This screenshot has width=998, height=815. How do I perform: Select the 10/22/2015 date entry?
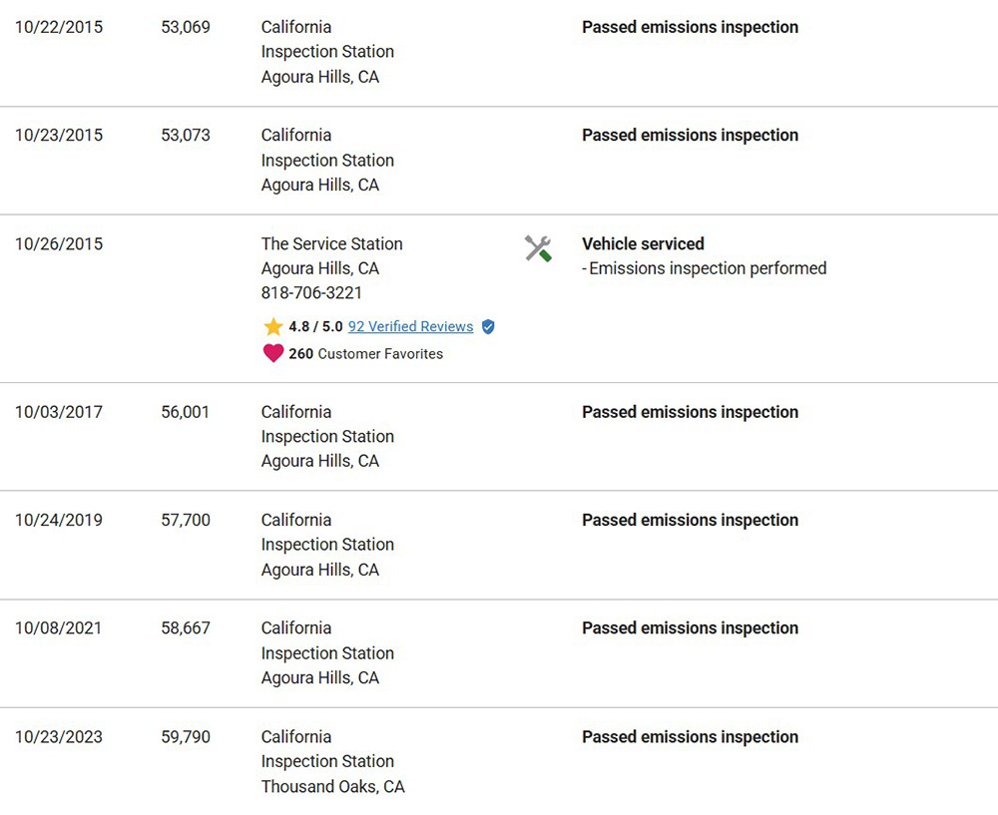pyautogui.click(x=58, y=27)
